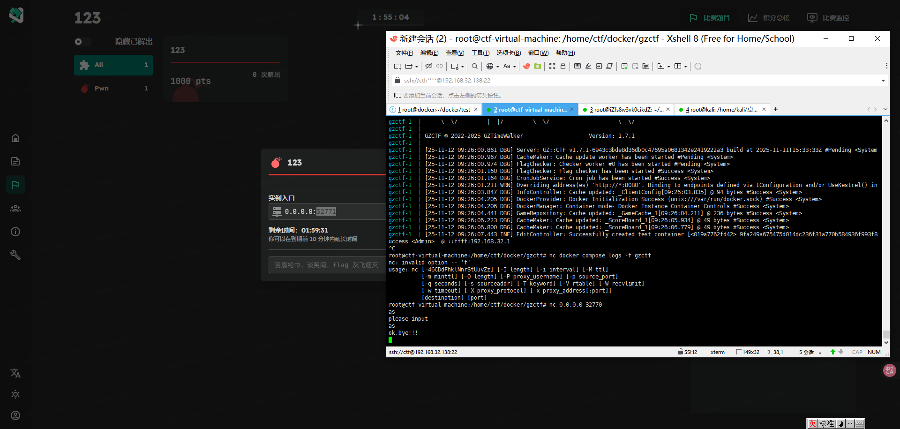This screenshot has width=900, height=429.
Task: Expand the session tab list chevron
Action: 885,109
